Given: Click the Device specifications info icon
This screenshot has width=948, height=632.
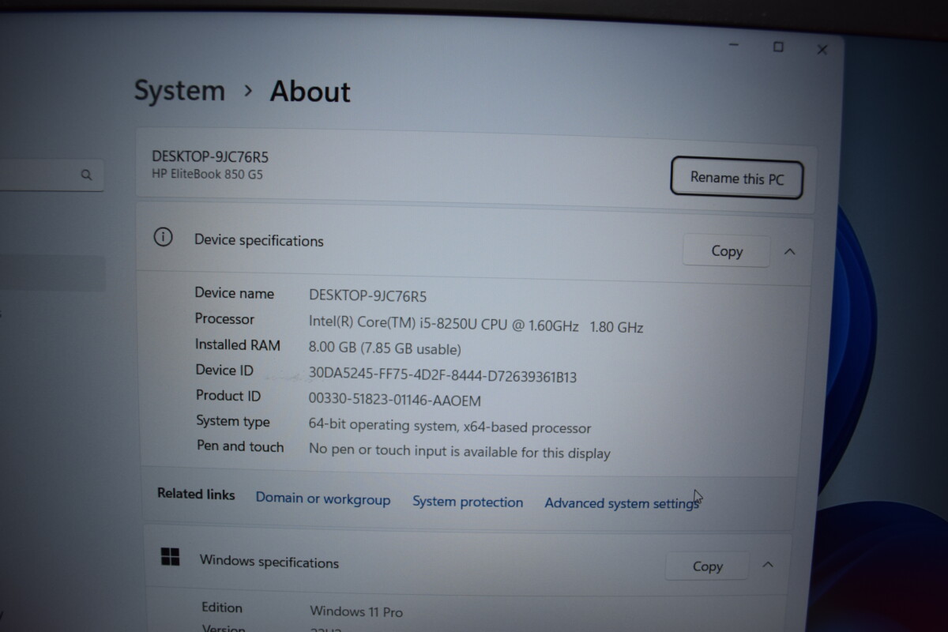Looking at the screenshot, I should (x=163, y=237).
